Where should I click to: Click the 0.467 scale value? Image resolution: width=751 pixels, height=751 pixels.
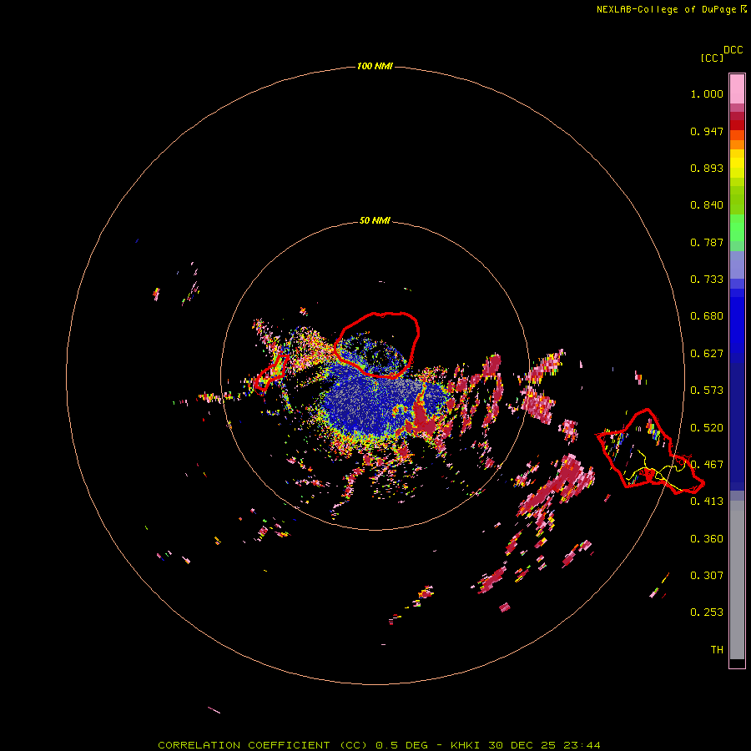(x=707, y=465)
